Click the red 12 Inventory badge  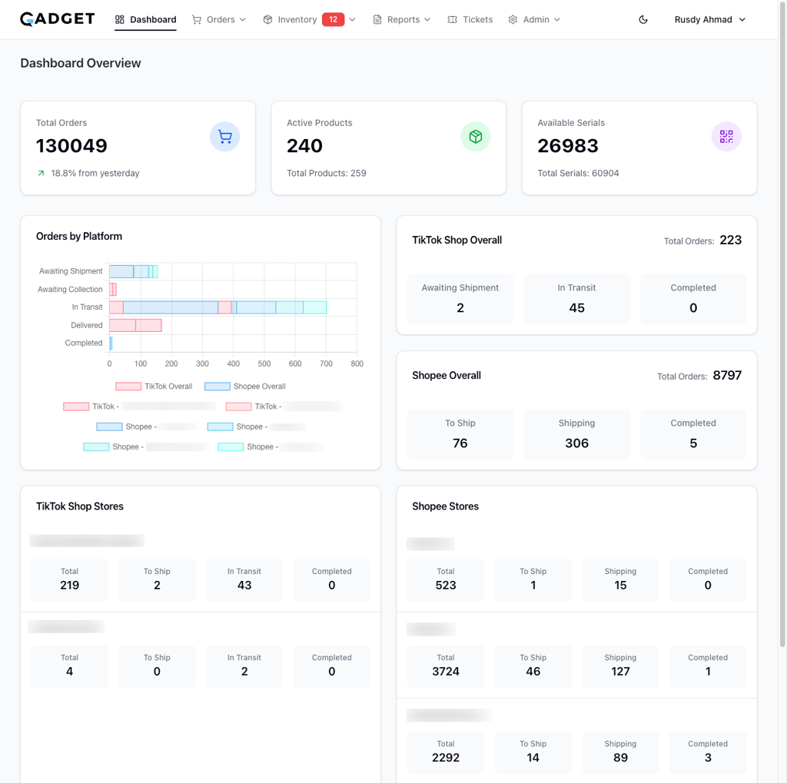[x=334, y=19]
